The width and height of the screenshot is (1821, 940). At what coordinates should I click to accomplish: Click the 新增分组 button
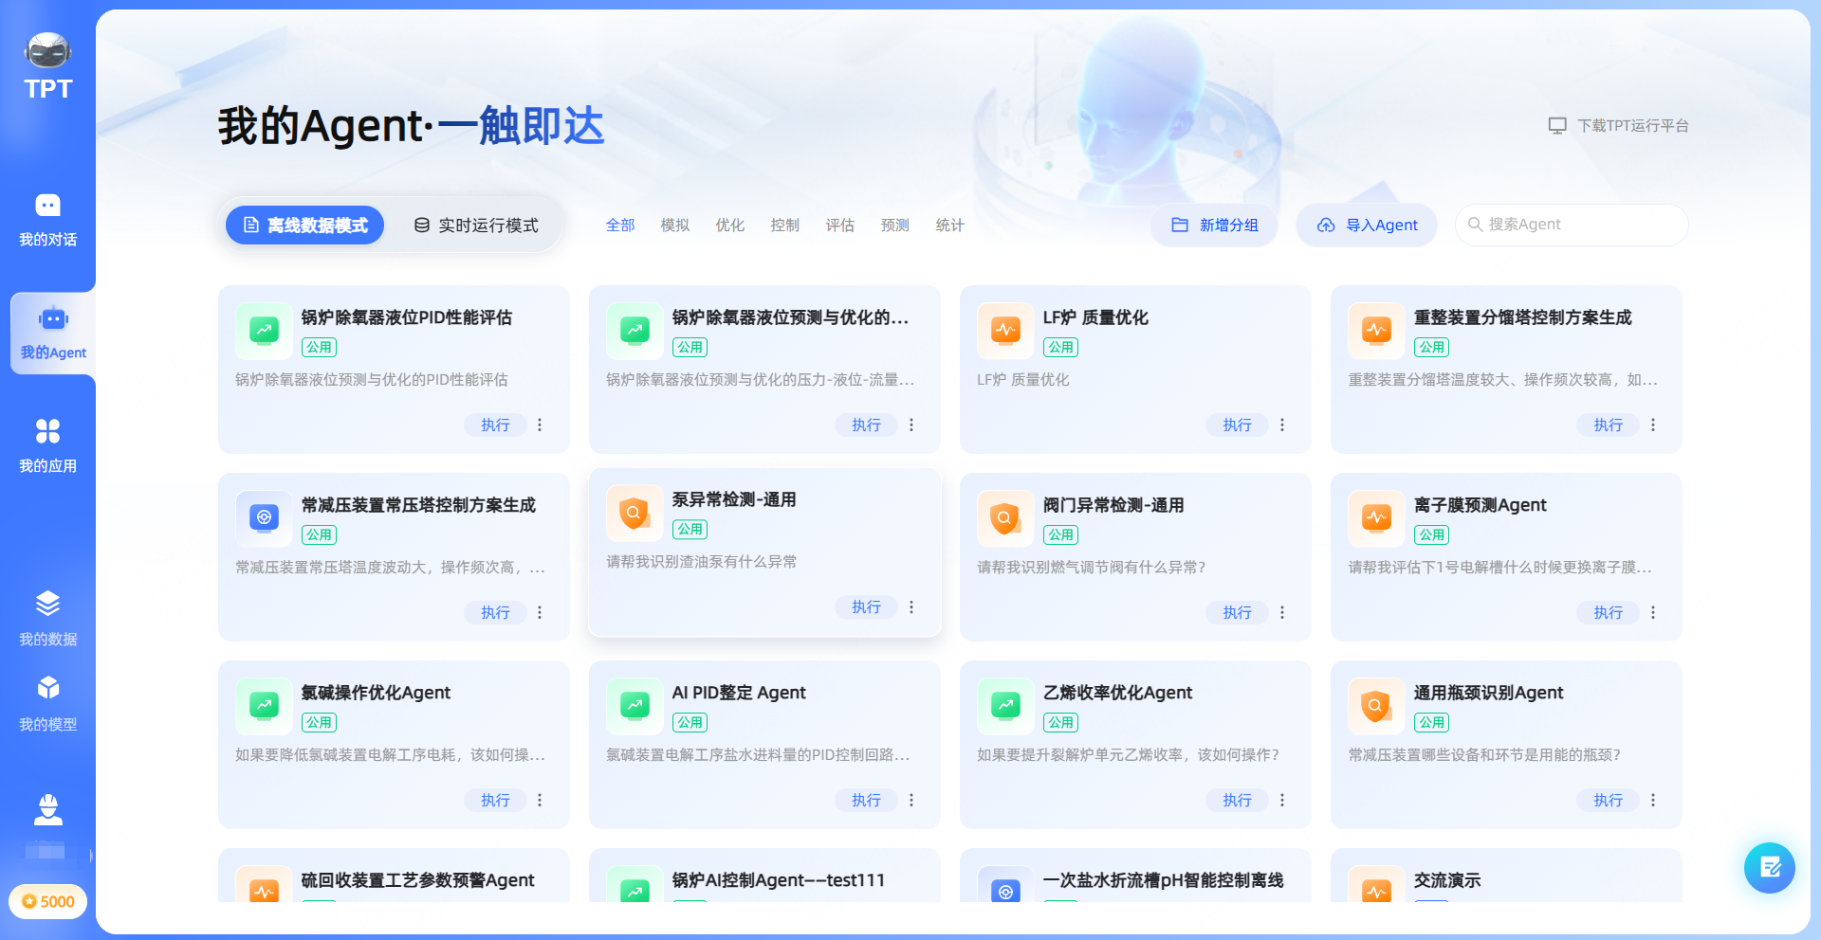coord(1214,225)
